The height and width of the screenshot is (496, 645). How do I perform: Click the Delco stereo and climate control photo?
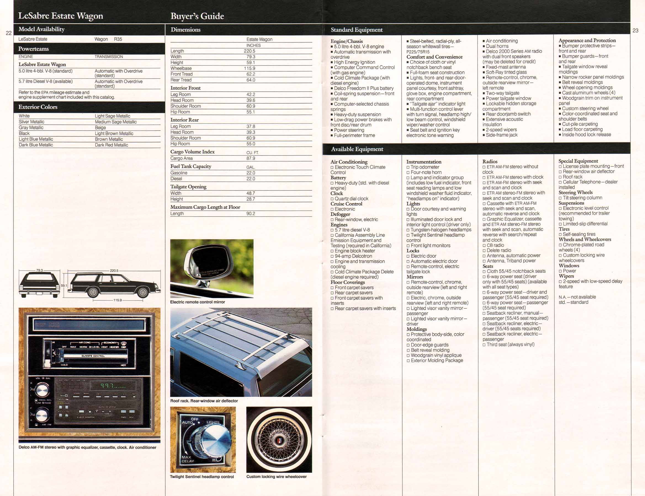(89, 375)
